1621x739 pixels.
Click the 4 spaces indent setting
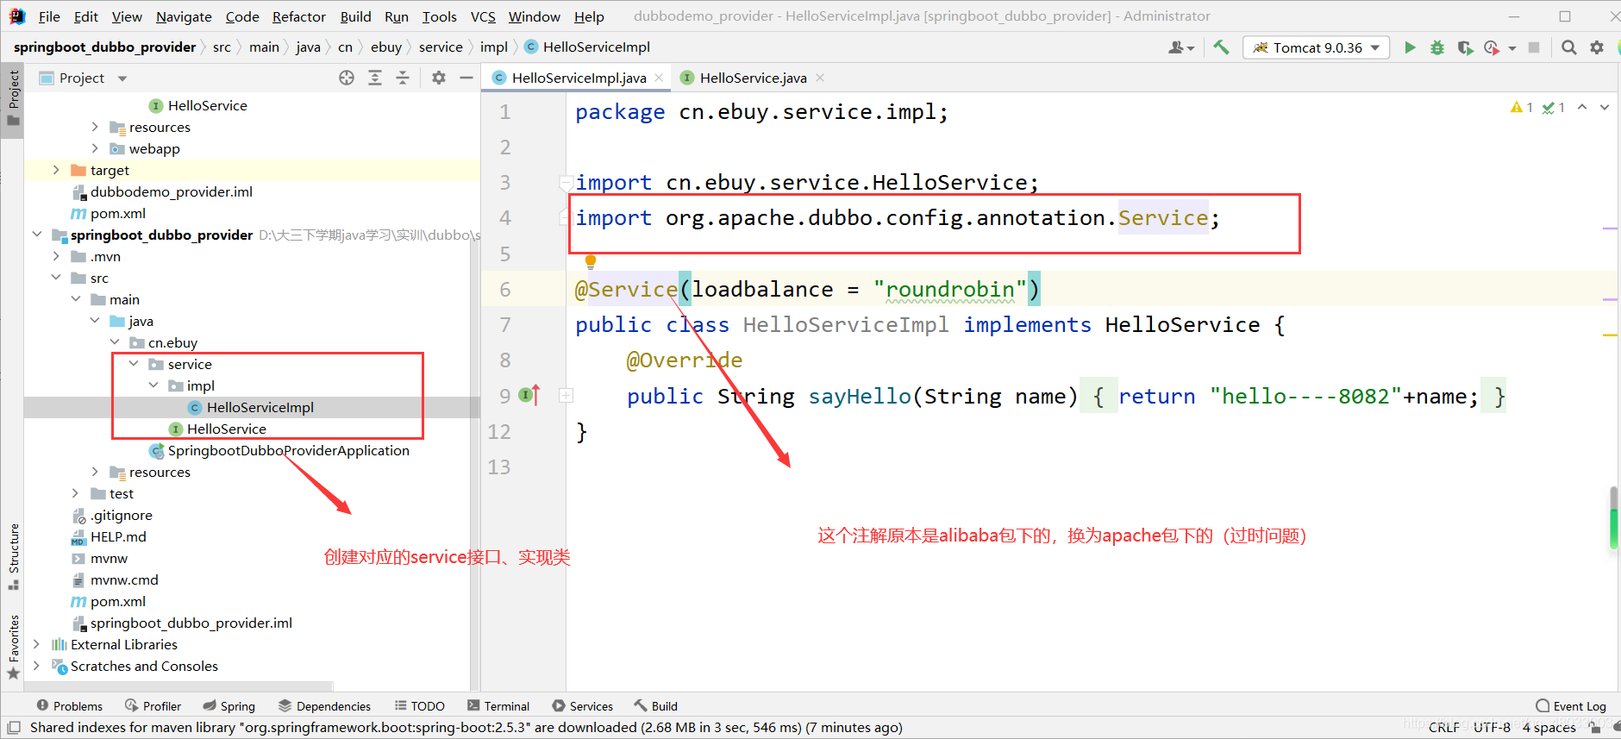pos(1549,728)
